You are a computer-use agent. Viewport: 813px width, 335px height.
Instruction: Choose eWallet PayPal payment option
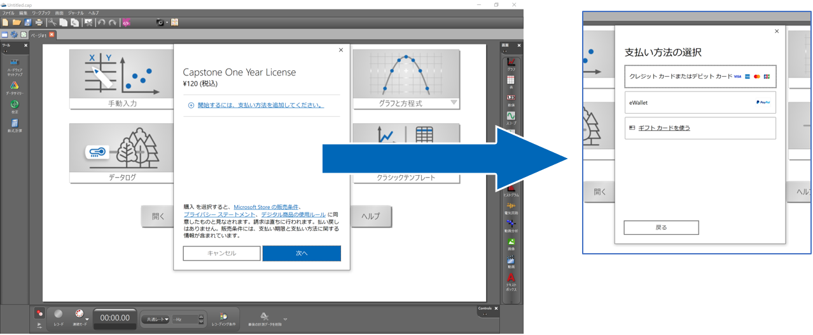700,102
